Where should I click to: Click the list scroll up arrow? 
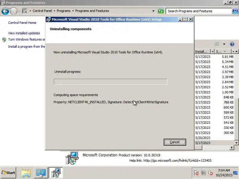(x=237, y=51)
